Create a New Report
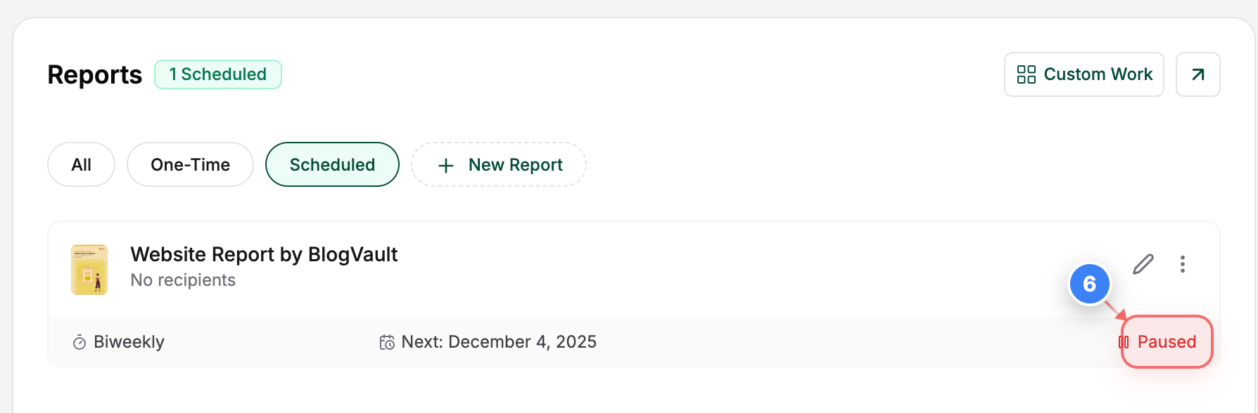Image resolution: width=1258 pixels, height=413 pixels. coord(498,164)
